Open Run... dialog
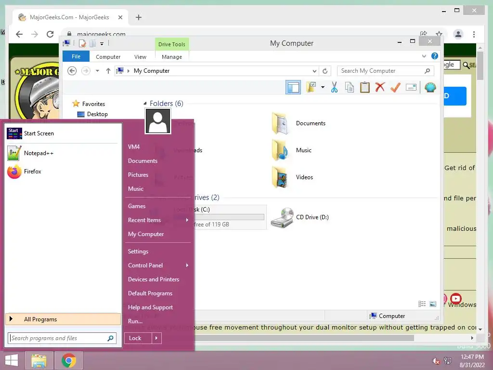This screenshot has height=370, width=493. pos(135,321)
